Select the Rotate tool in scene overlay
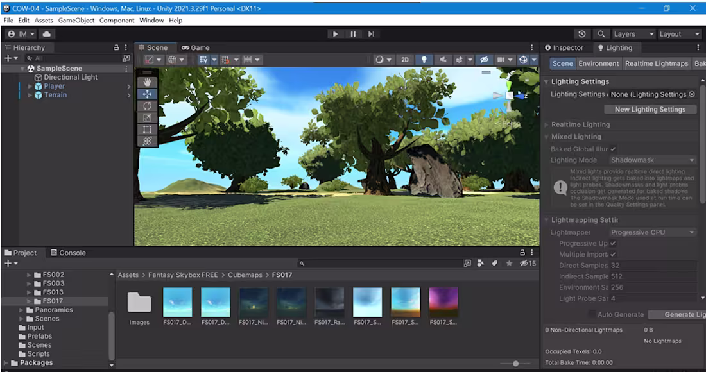This screenshot has height=372, width=706. (x=147, y=106)
